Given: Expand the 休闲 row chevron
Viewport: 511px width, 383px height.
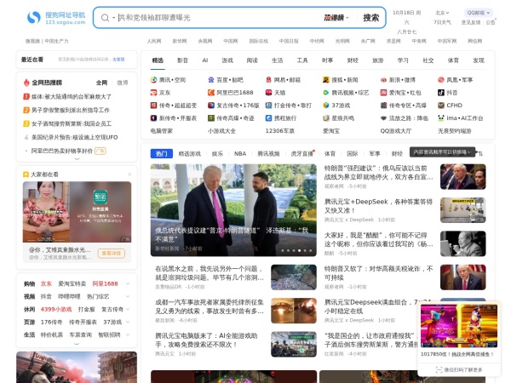Looking at the screenshot, I should coord(128,309).
